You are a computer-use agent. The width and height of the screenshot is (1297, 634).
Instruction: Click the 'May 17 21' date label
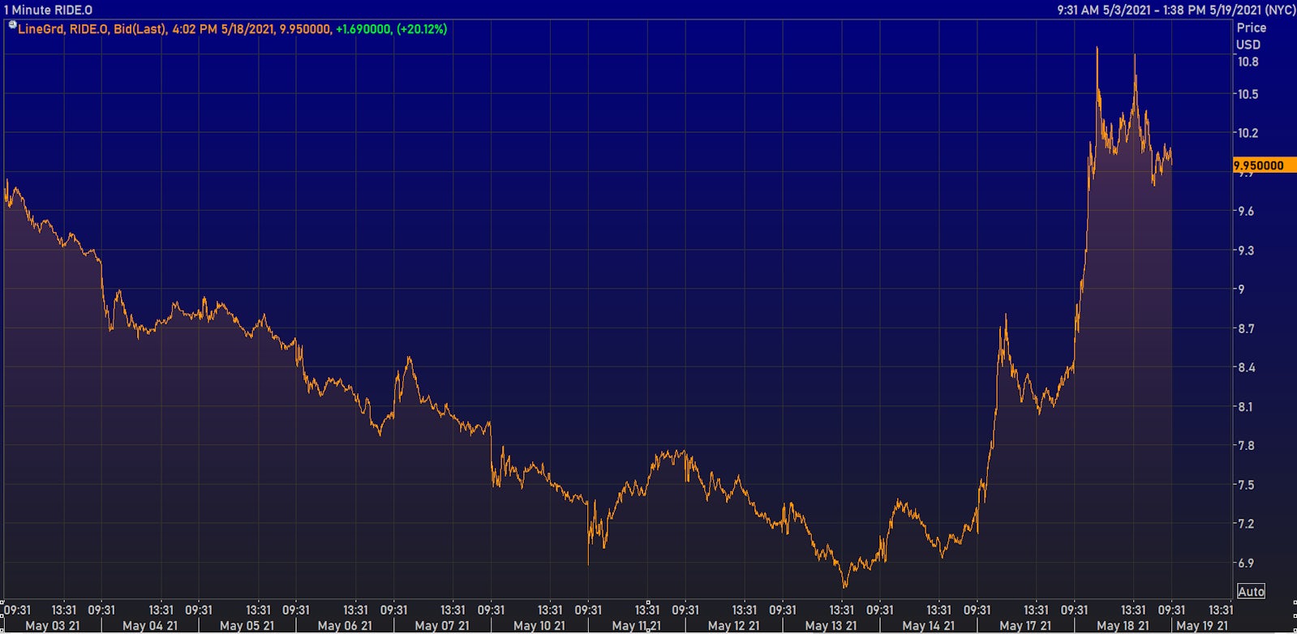coord(1025,626)
